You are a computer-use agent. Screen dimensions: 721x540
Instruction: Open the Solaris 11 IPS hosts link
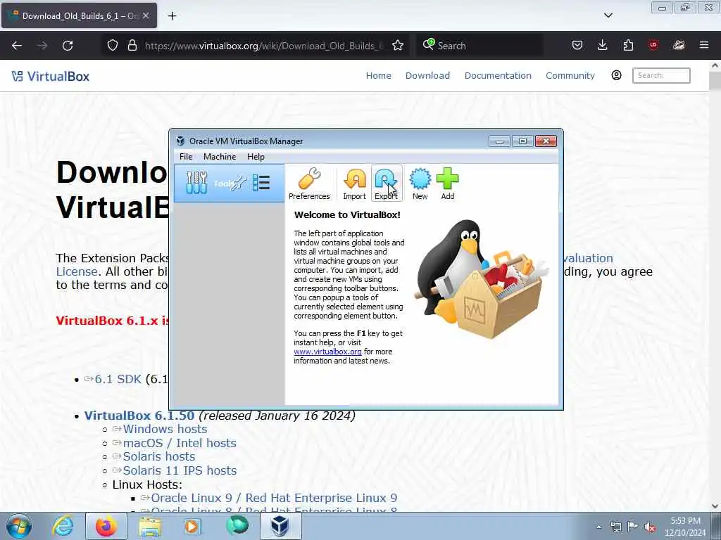click(x=180, y=470)
